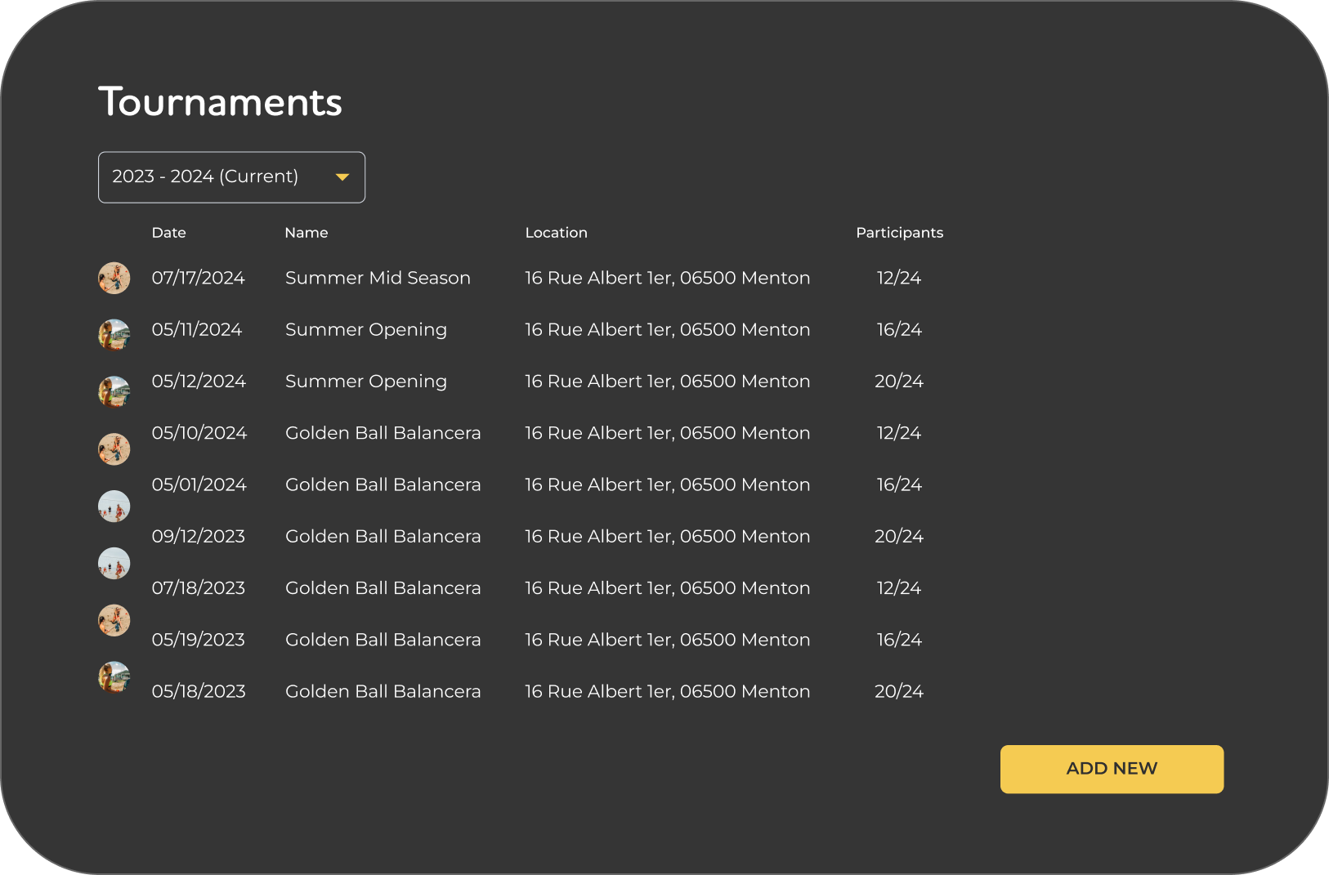
Task: Open the 2023 - 2024 season dropdown
Action: pos(231,177)
